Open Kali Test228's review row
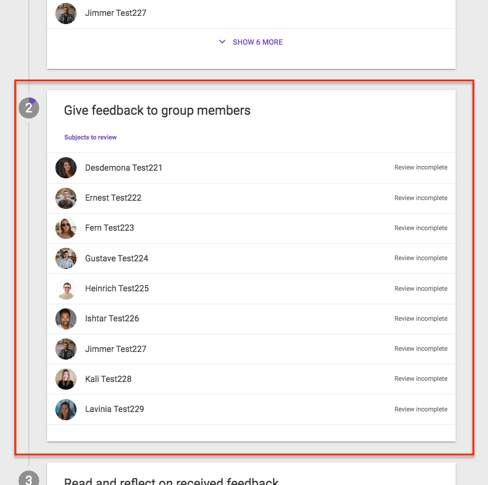 251,379
